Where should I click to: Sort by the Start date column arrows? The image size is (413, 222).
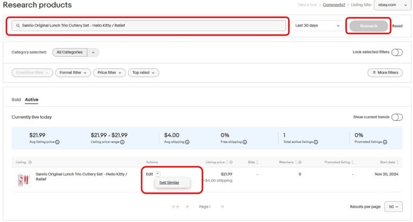[x=397, y=162]
